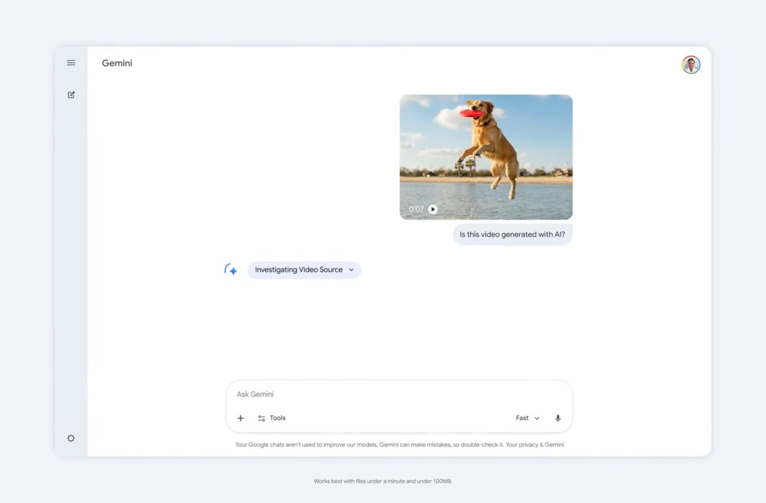Click the hamburger menu to show the sidebar
The width and height of the screenshot is (766, 503).
coord(71,62)
